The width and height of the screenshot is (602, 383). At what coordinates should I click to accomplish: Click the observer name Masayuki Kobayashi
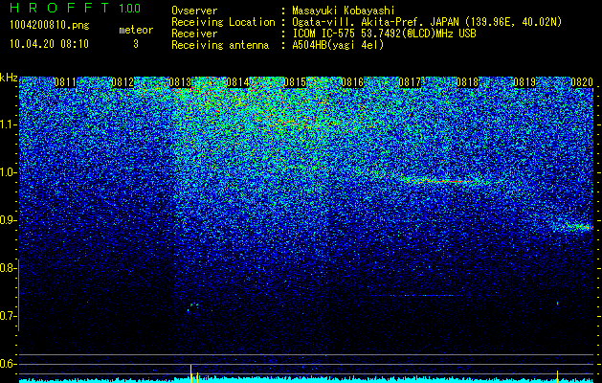pyautogui.click(x=344, y=11)
